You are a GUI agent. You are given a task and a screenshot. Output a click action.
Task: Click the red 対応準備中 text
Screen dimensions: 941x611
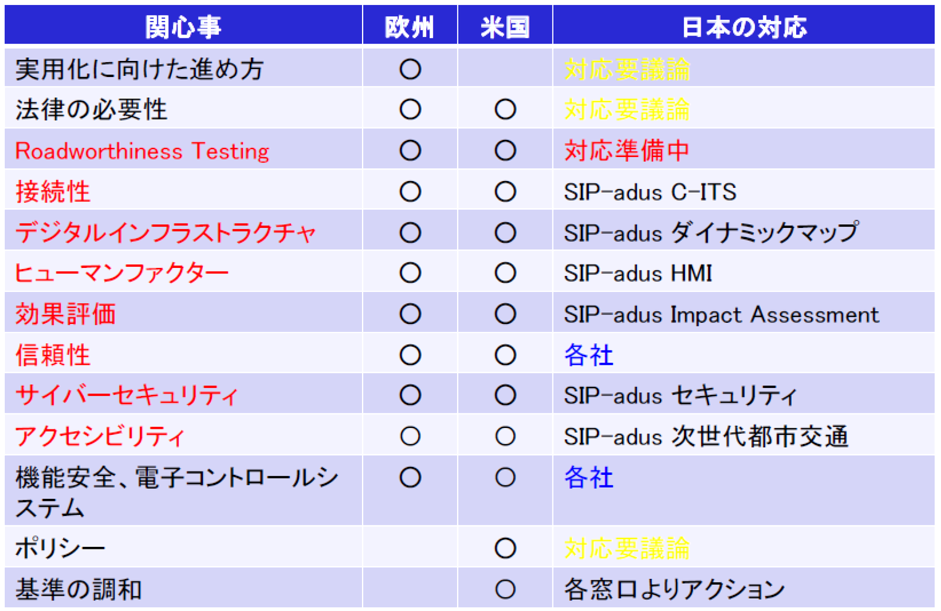[627, 151]
